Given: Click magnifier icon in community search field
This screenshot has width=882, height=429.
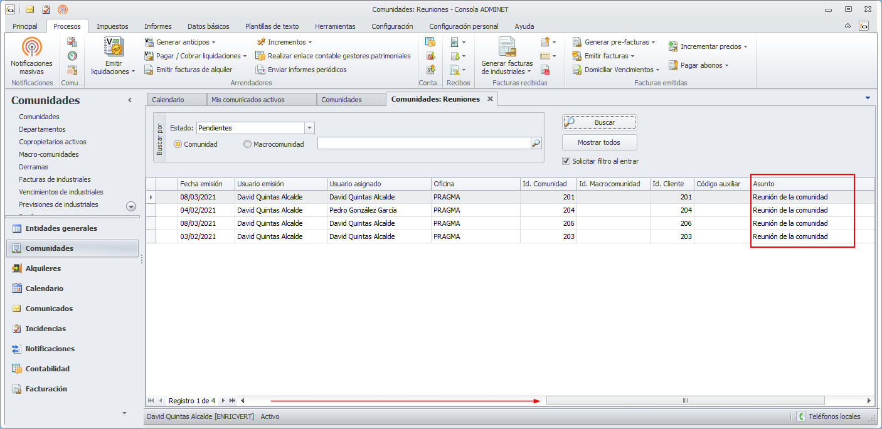Looking at the screenshot, I should [x=536, y=144].
